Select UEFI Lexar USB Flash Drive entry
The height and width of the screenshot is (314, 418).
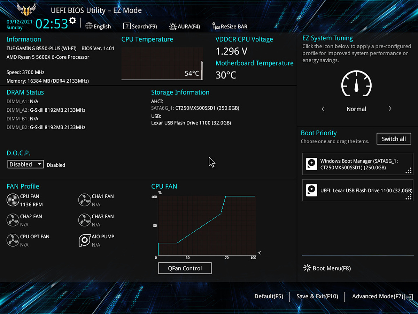358,190
